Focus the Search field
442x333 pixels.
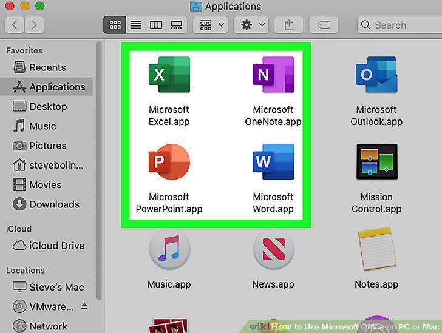pos(399,25)
